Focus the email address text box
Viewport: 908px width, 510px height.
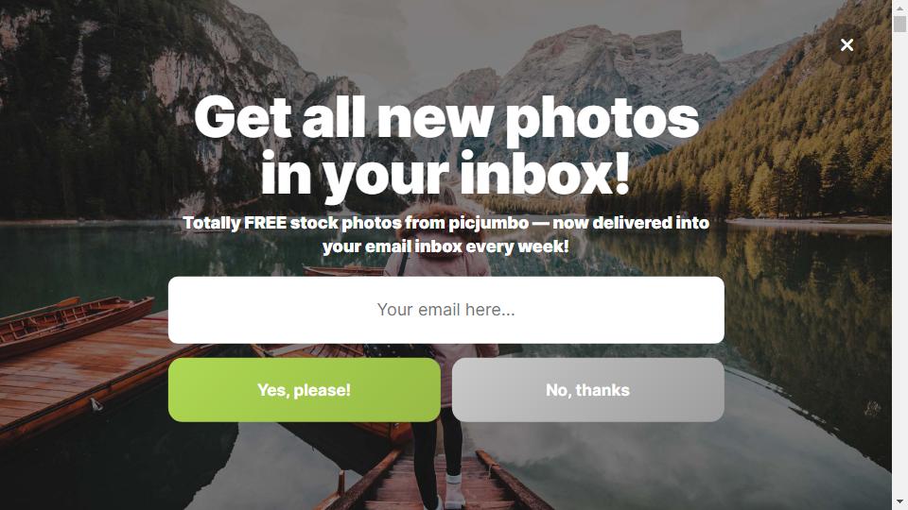[445, 310]
